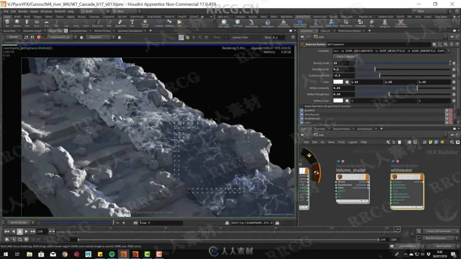
Task: Open the Build desktop dropdown
Action: point(92,12)
